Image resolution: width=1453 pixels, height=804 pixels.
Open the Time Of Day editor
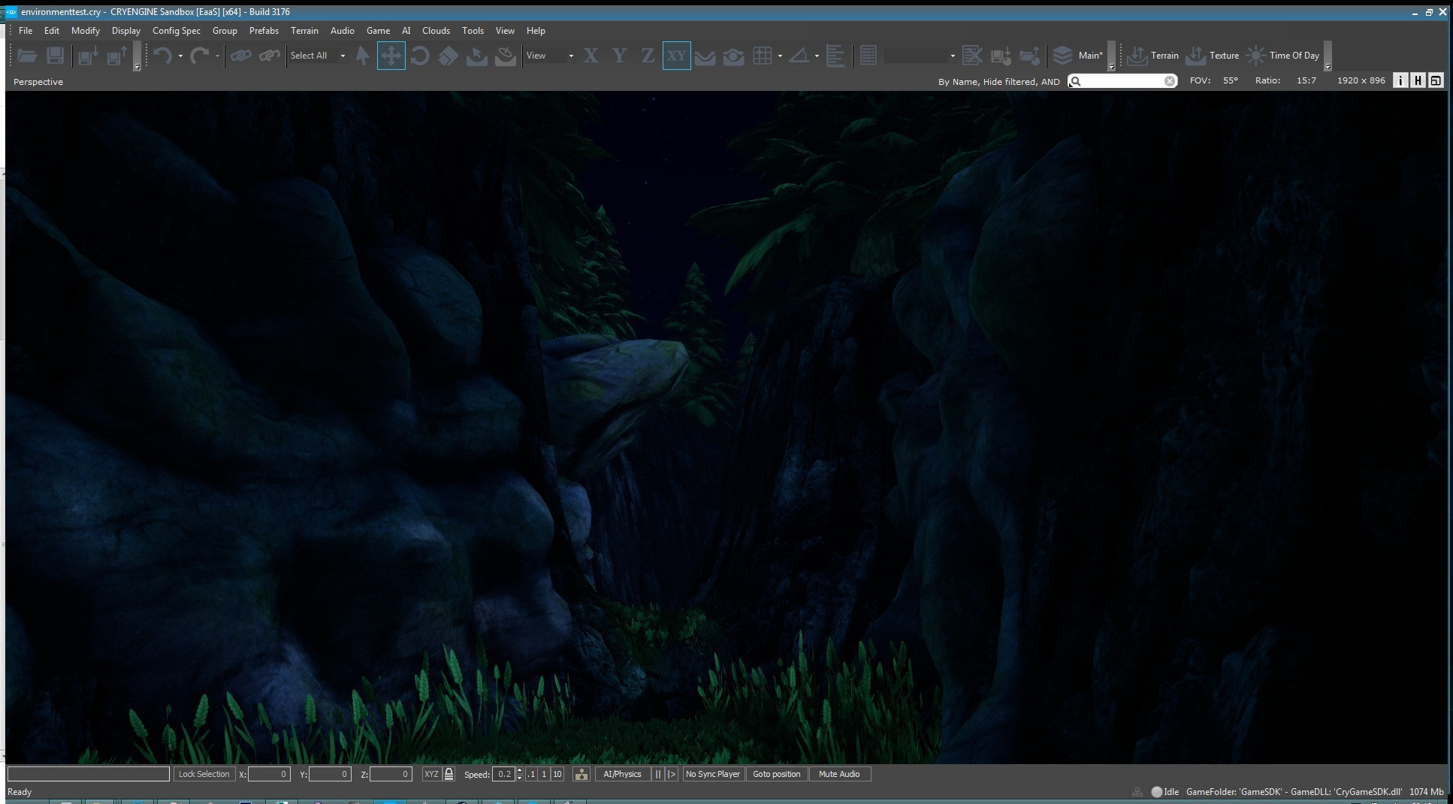tap(1282, 56)
